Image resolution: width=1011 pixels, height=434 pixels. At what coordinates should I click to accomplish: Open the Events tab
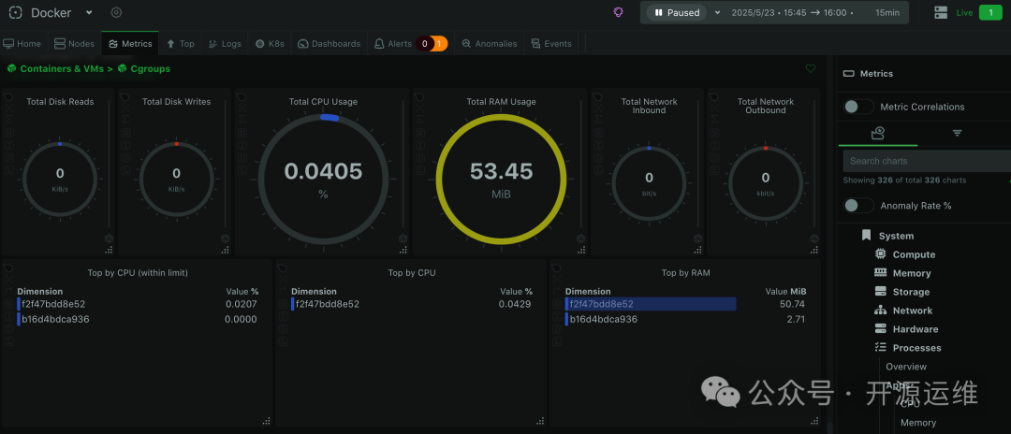[551, 44]
